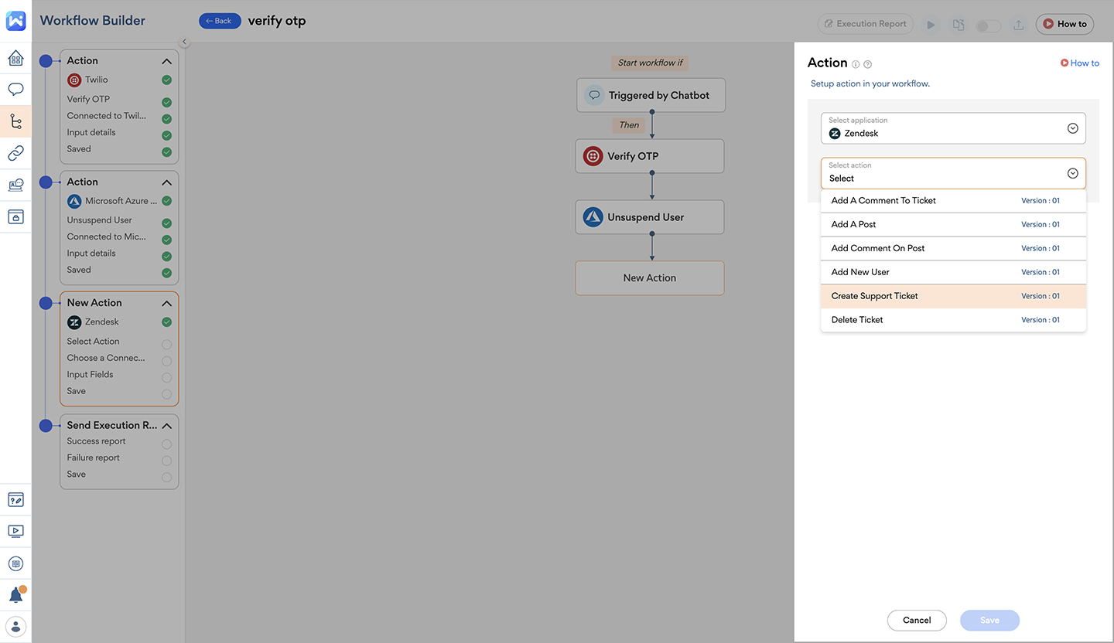The height and width of the screenshot is (643, 1114).
Task: Click 'Failure report' step text
Action: click(94, 458)
